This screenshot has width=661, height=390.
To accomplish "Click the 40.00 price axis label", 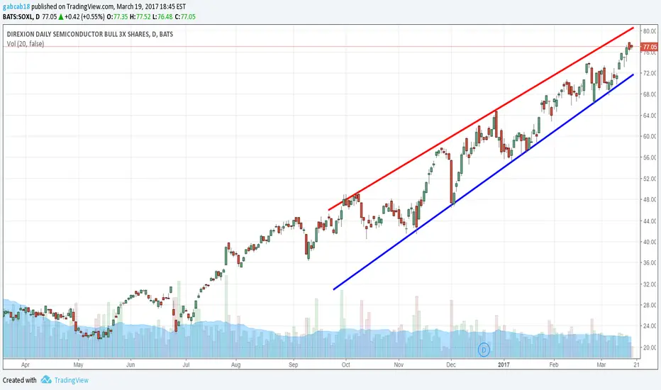I will pos(650,242).
